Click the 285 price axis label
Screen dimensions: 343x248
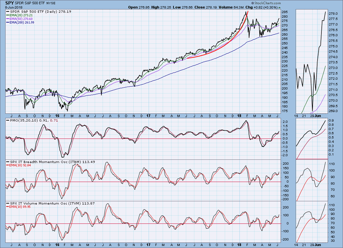pos(285,12)
